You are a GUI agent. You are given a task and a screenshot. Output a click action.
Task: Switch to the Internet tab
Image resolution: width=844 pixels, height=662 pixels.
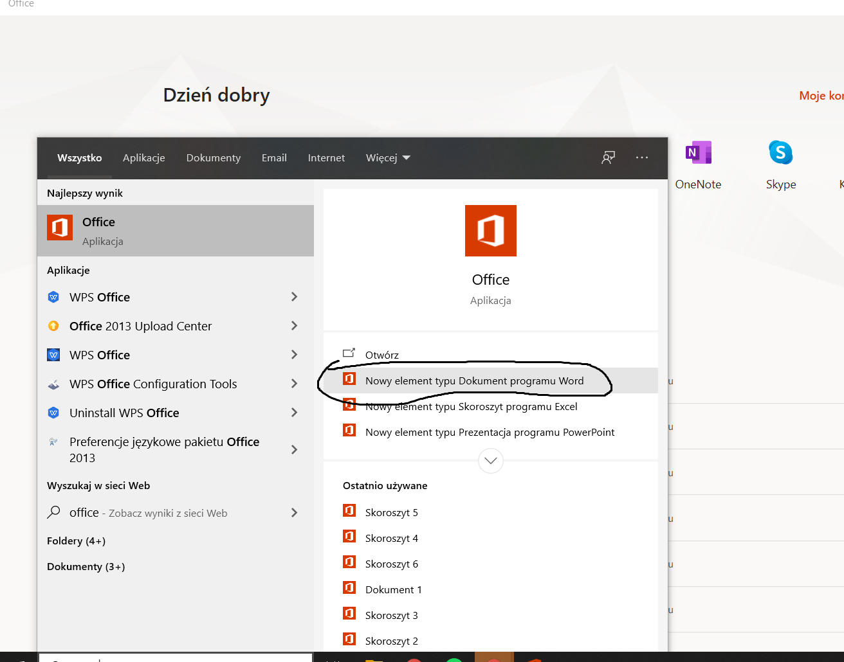tap(326, 157)
